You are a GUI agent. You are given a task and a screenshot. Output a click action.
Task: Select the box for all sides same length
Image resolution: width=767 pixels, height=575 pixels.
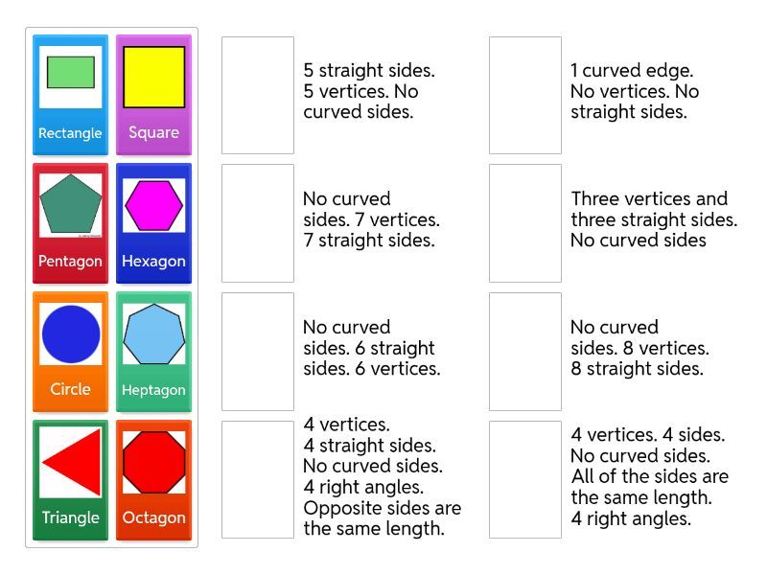pyautogui.click(x=525, y=479)
